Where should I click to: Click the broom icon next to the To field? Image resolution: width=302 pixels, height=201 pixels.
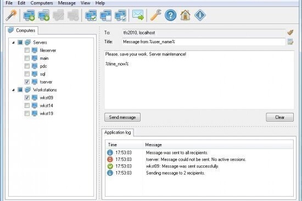point(290,32)
